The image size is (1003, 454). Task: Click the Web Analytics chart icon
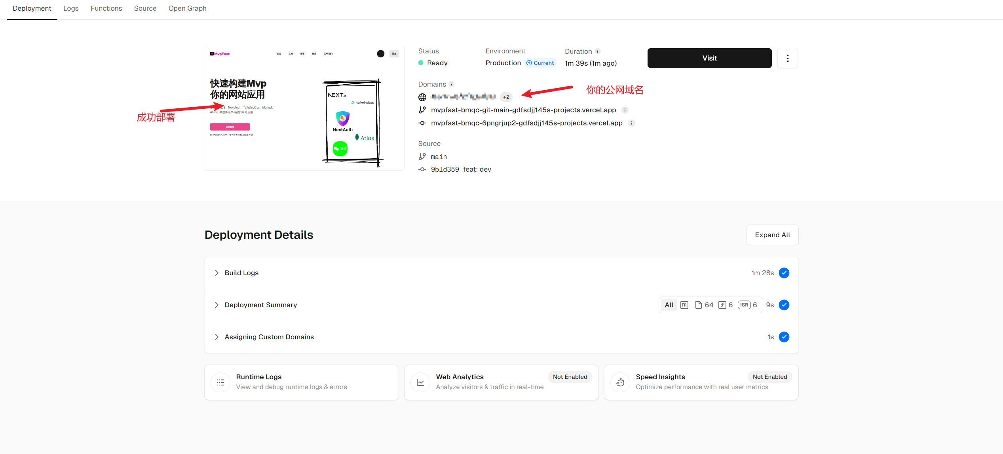pos(420,382)
